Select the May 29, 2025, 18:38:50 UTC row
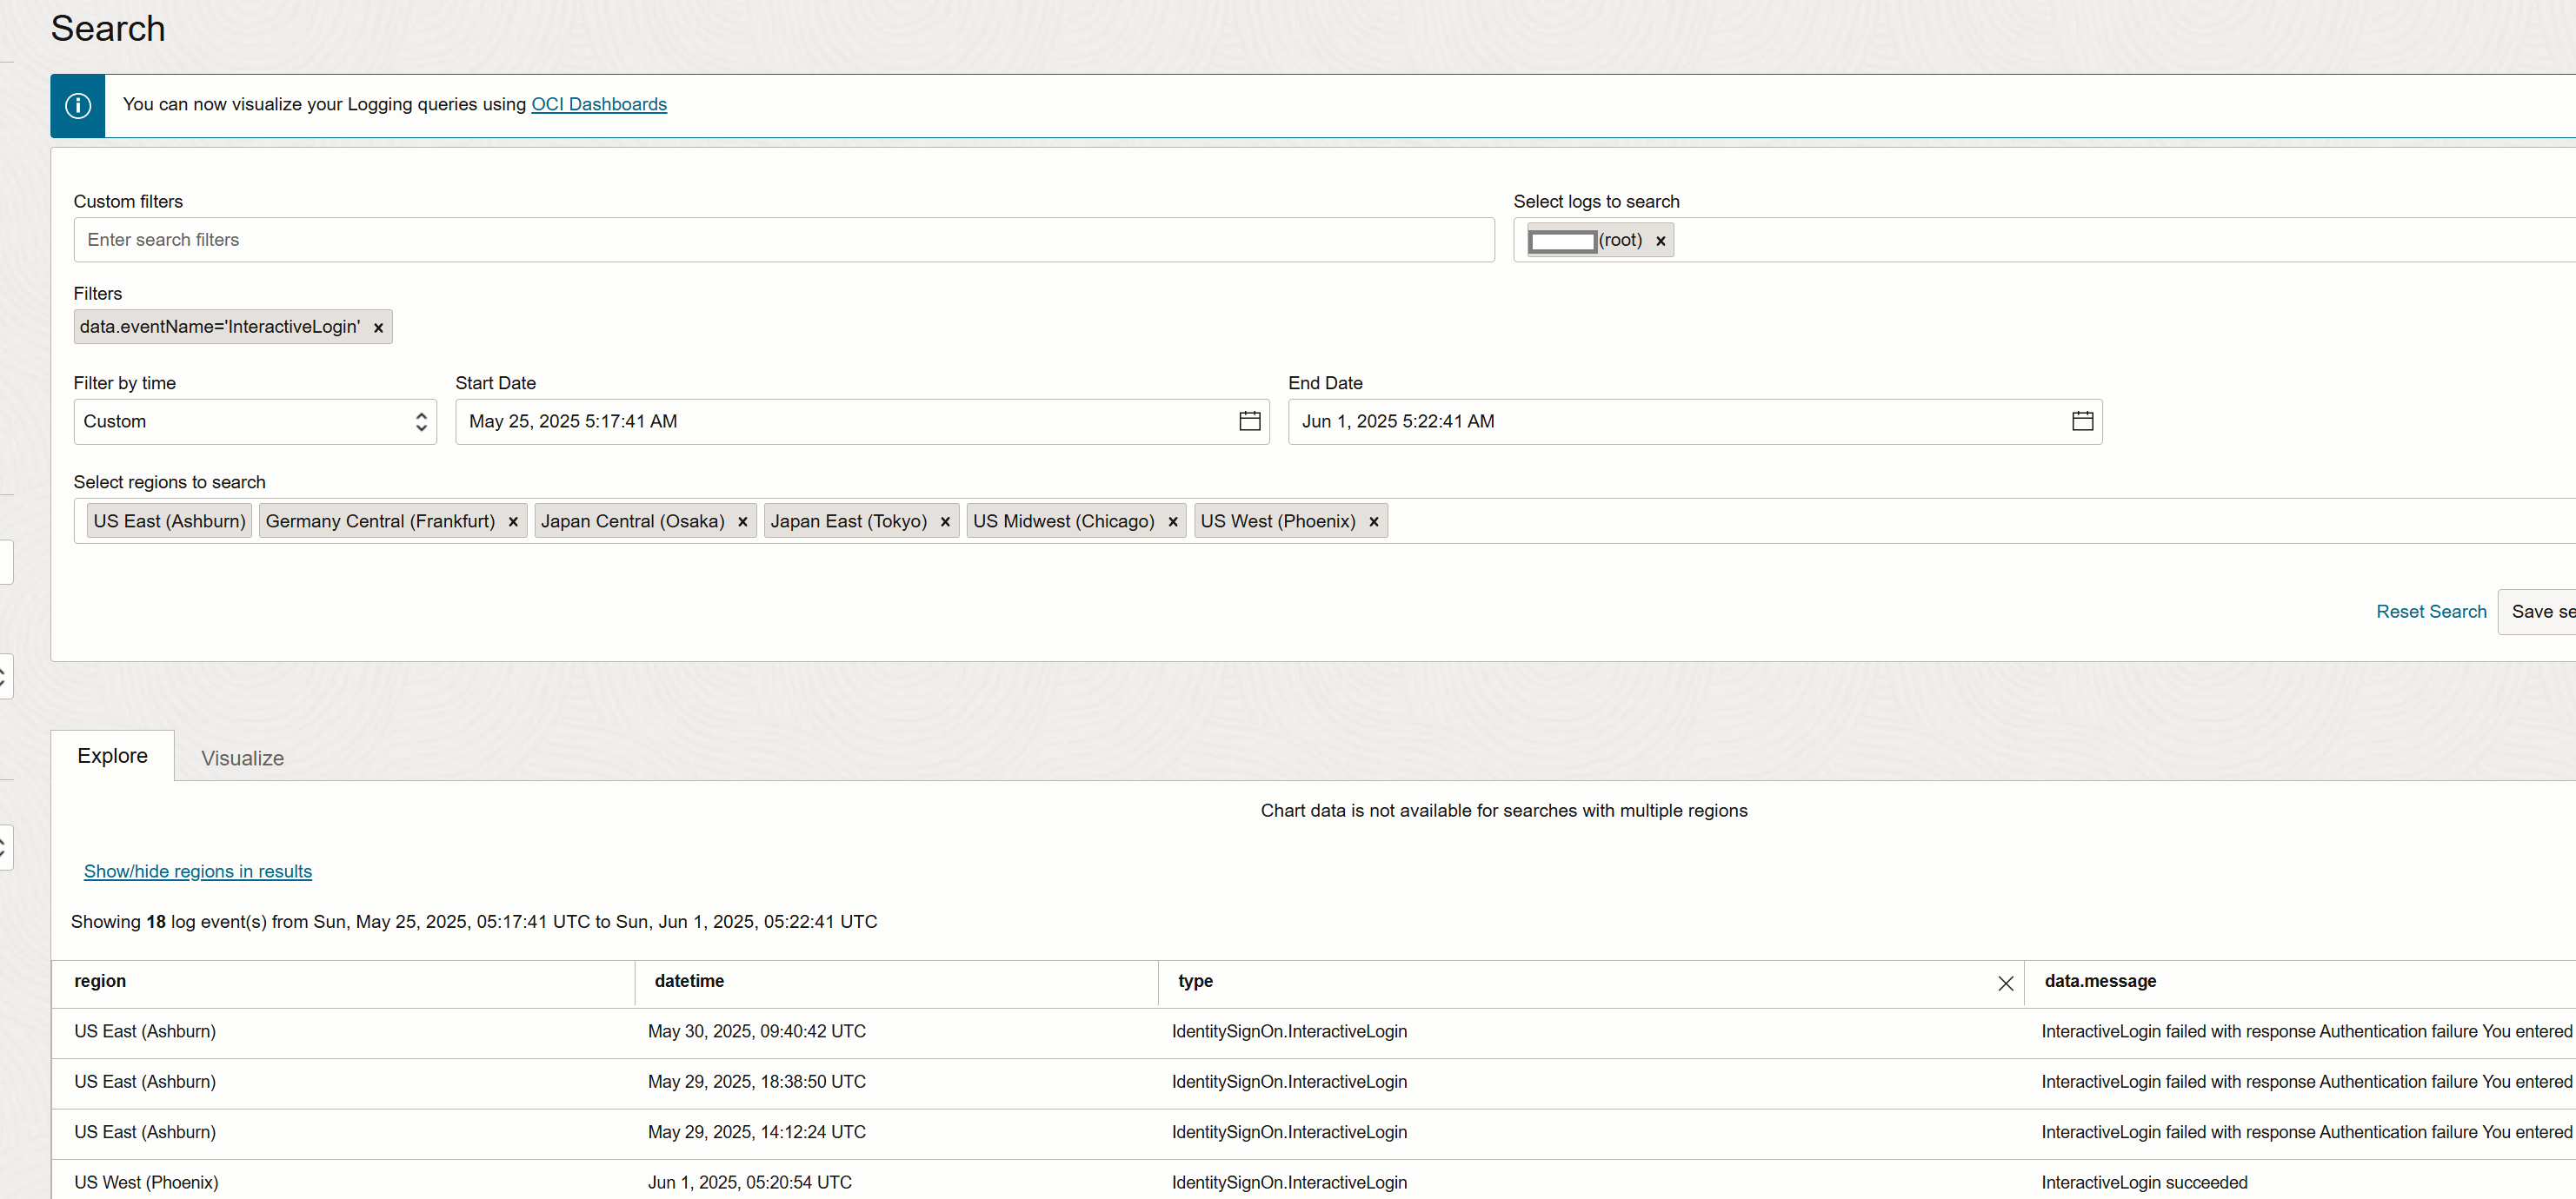The height and width of the screenshot is (1199, 2576). coord(1314,1082)
